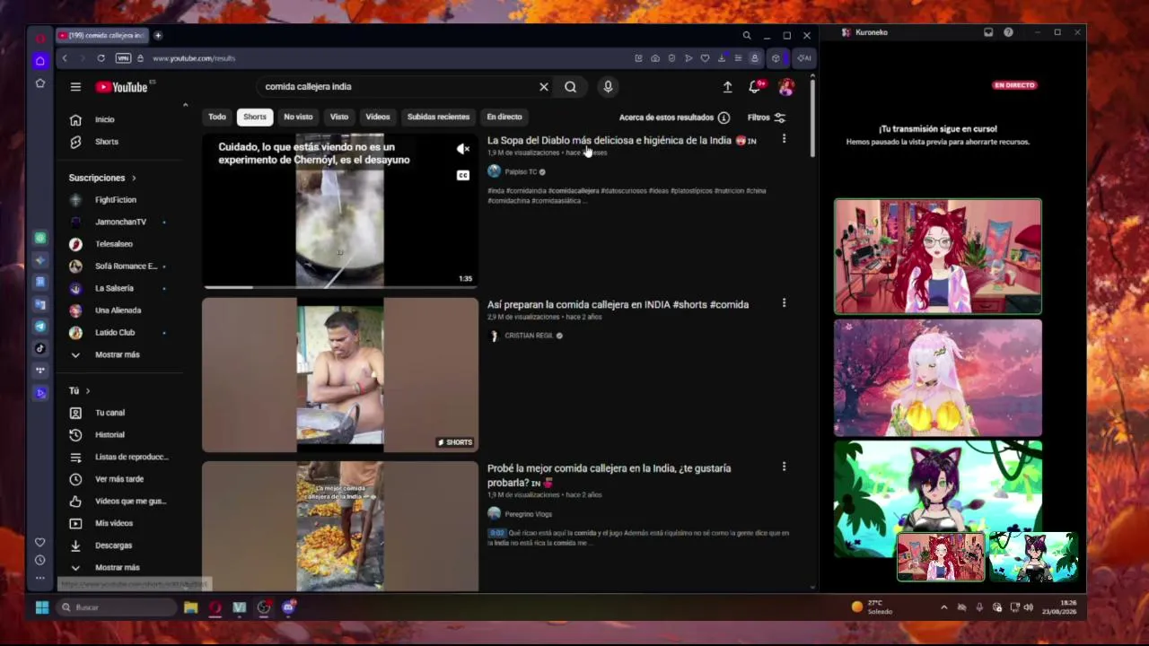This screenshot has width=1149, height=646.
Task: Open the Opera sidebar history clock
Action: point(39,560)
